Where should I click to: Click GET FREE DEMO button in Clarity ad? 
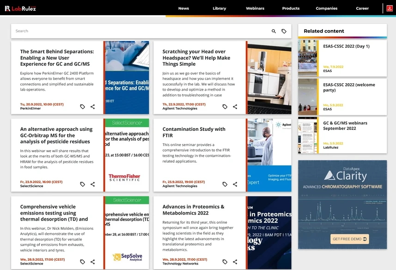point(349,239)
